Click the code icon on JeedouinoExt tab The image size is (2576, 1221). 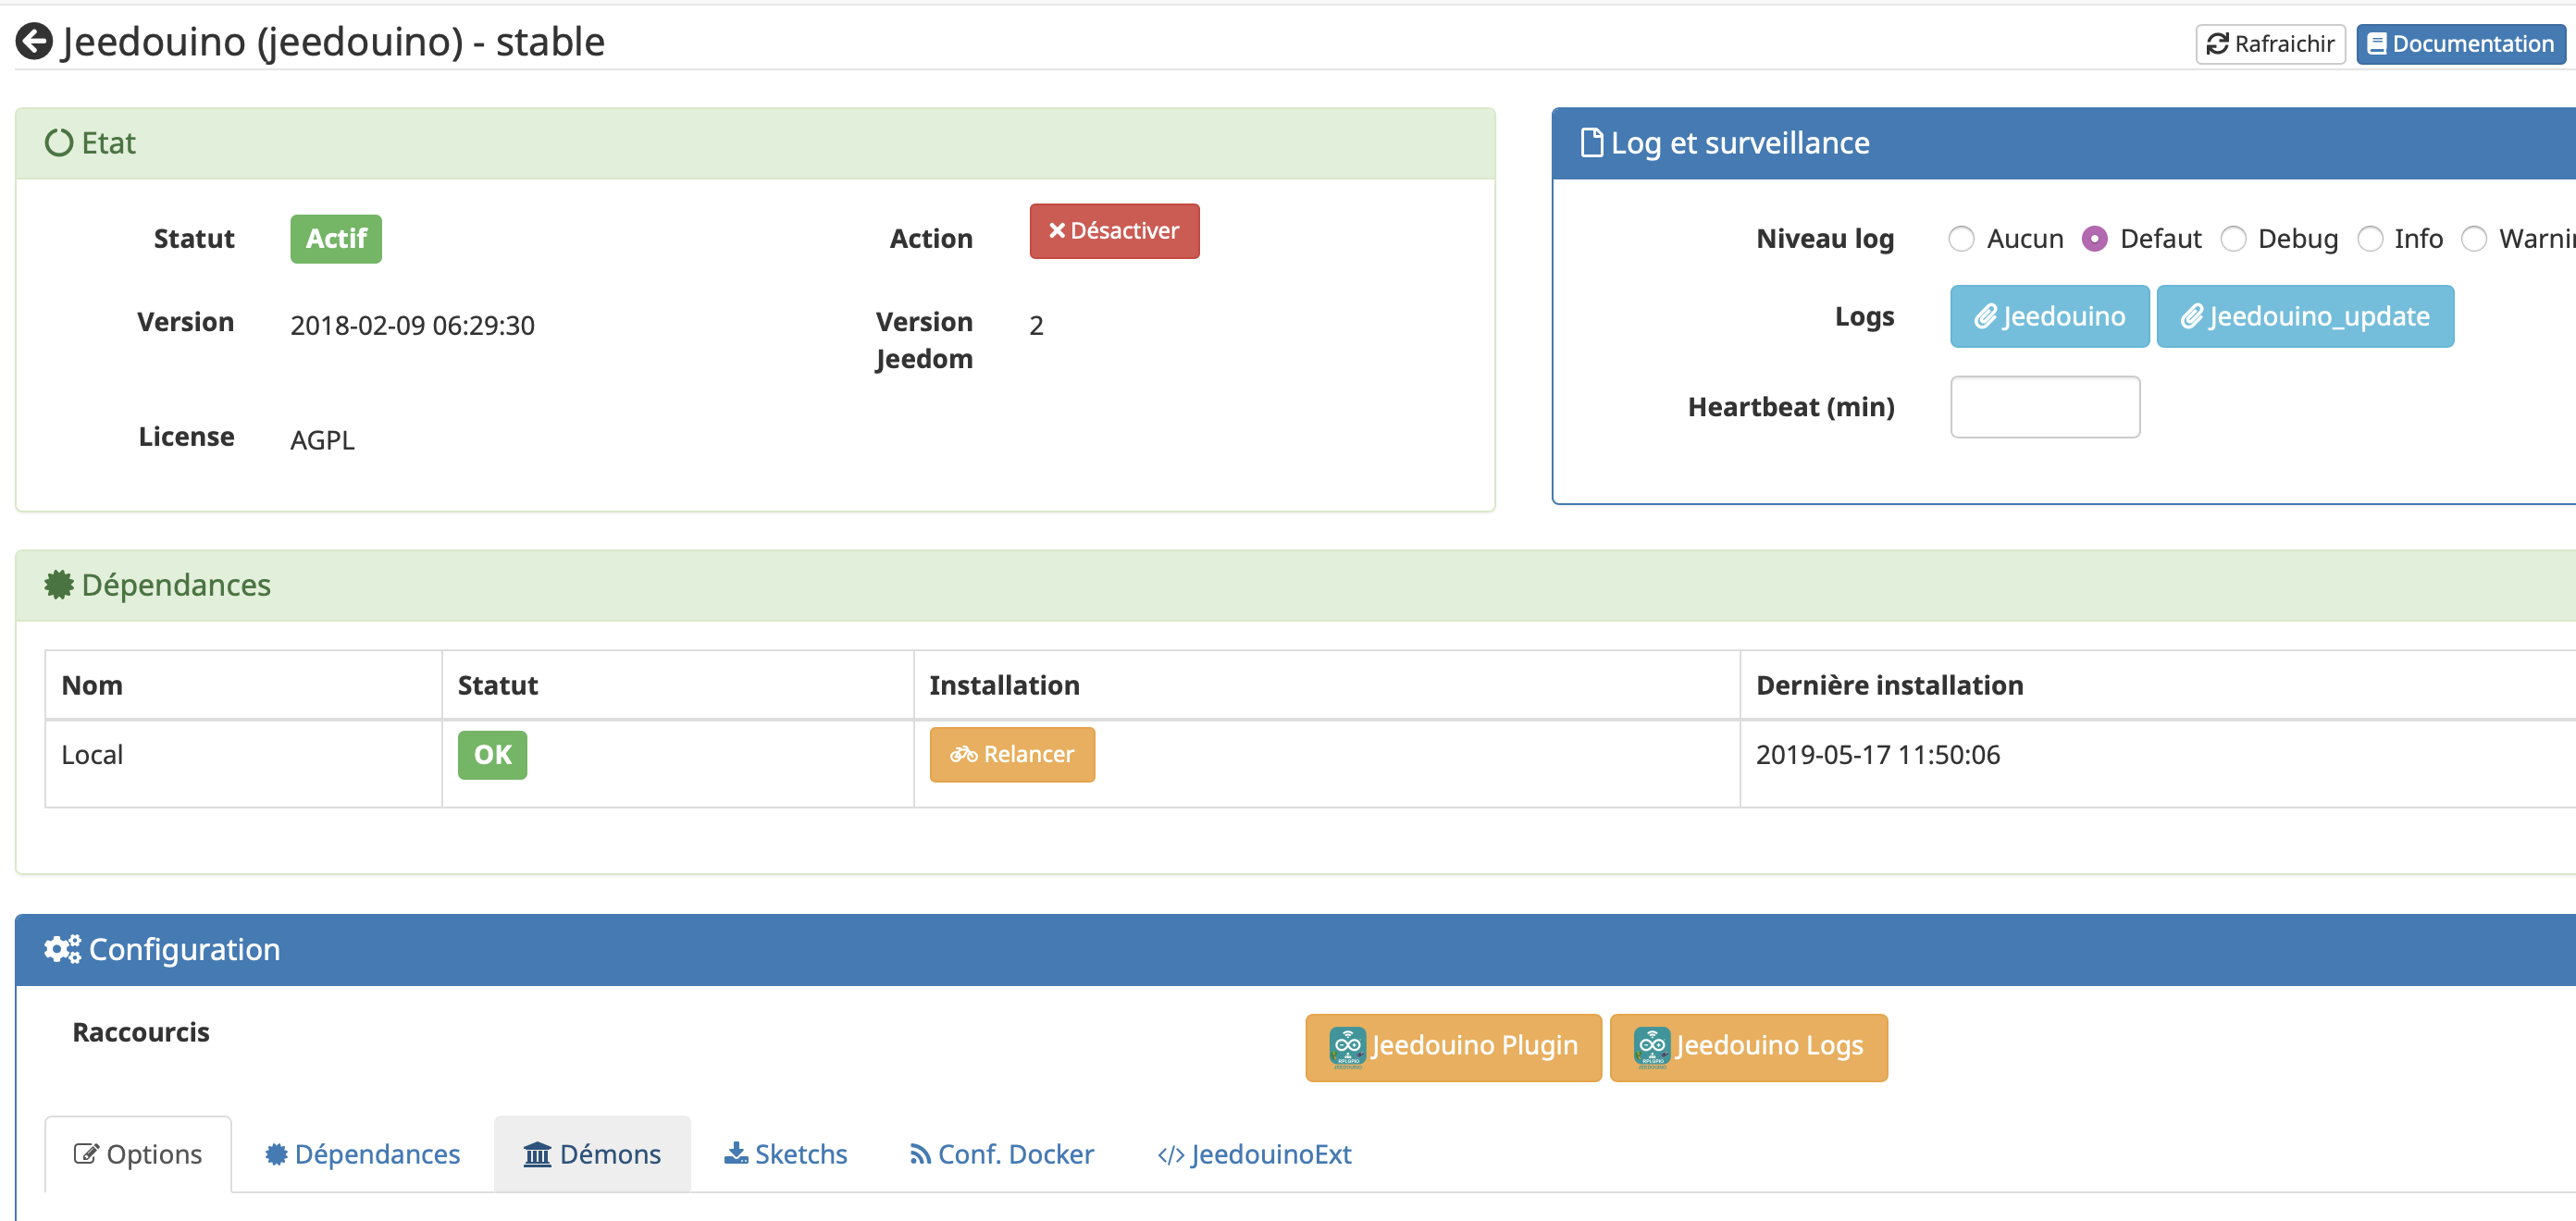pyautogui.click(x=1171, y=1155)
